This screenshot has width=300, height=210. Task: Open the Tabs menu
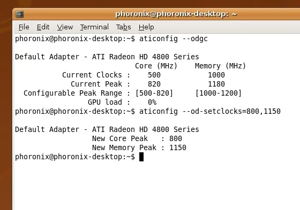point(123,27)
